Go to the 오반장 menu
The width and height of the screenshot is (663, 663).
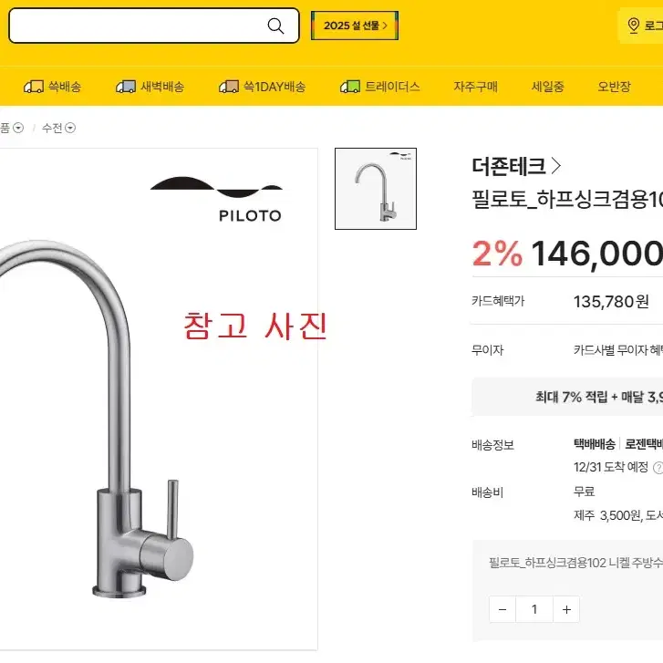614,87
